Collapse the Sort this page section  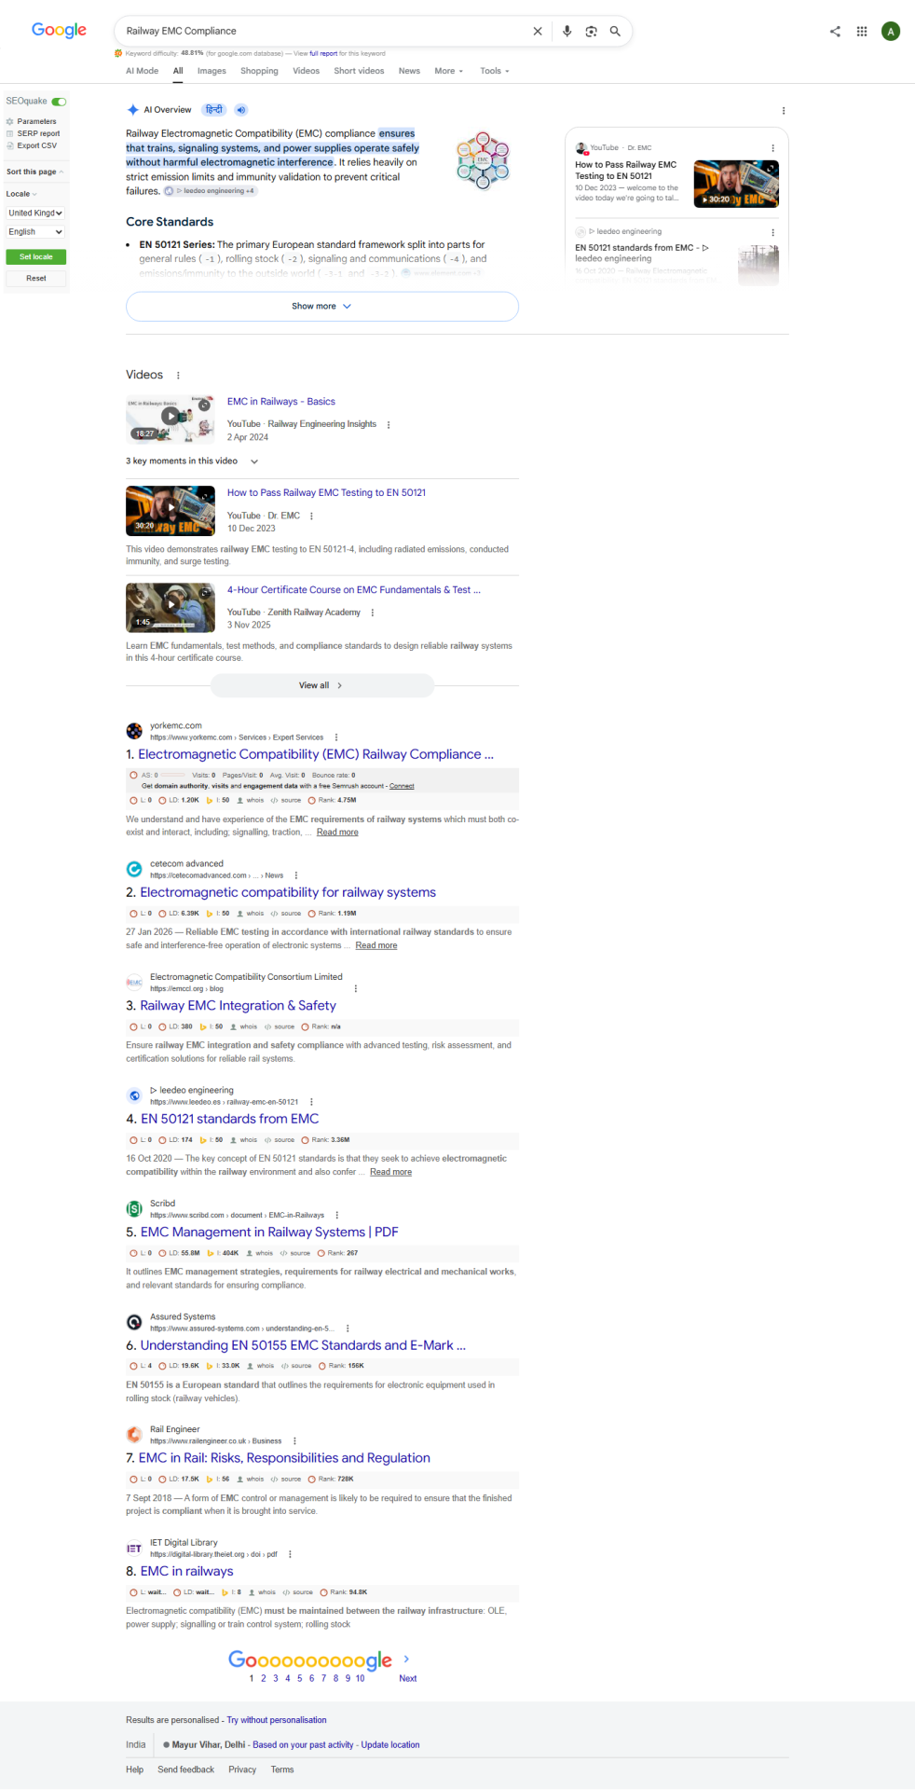pos(34,172)
